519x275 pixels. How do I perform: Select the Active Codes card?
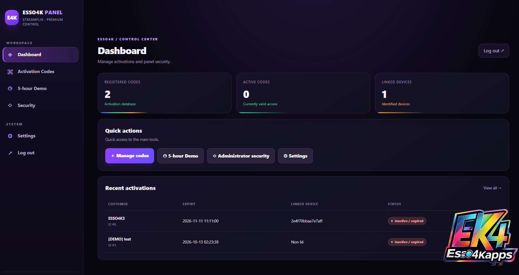(303, 93)
